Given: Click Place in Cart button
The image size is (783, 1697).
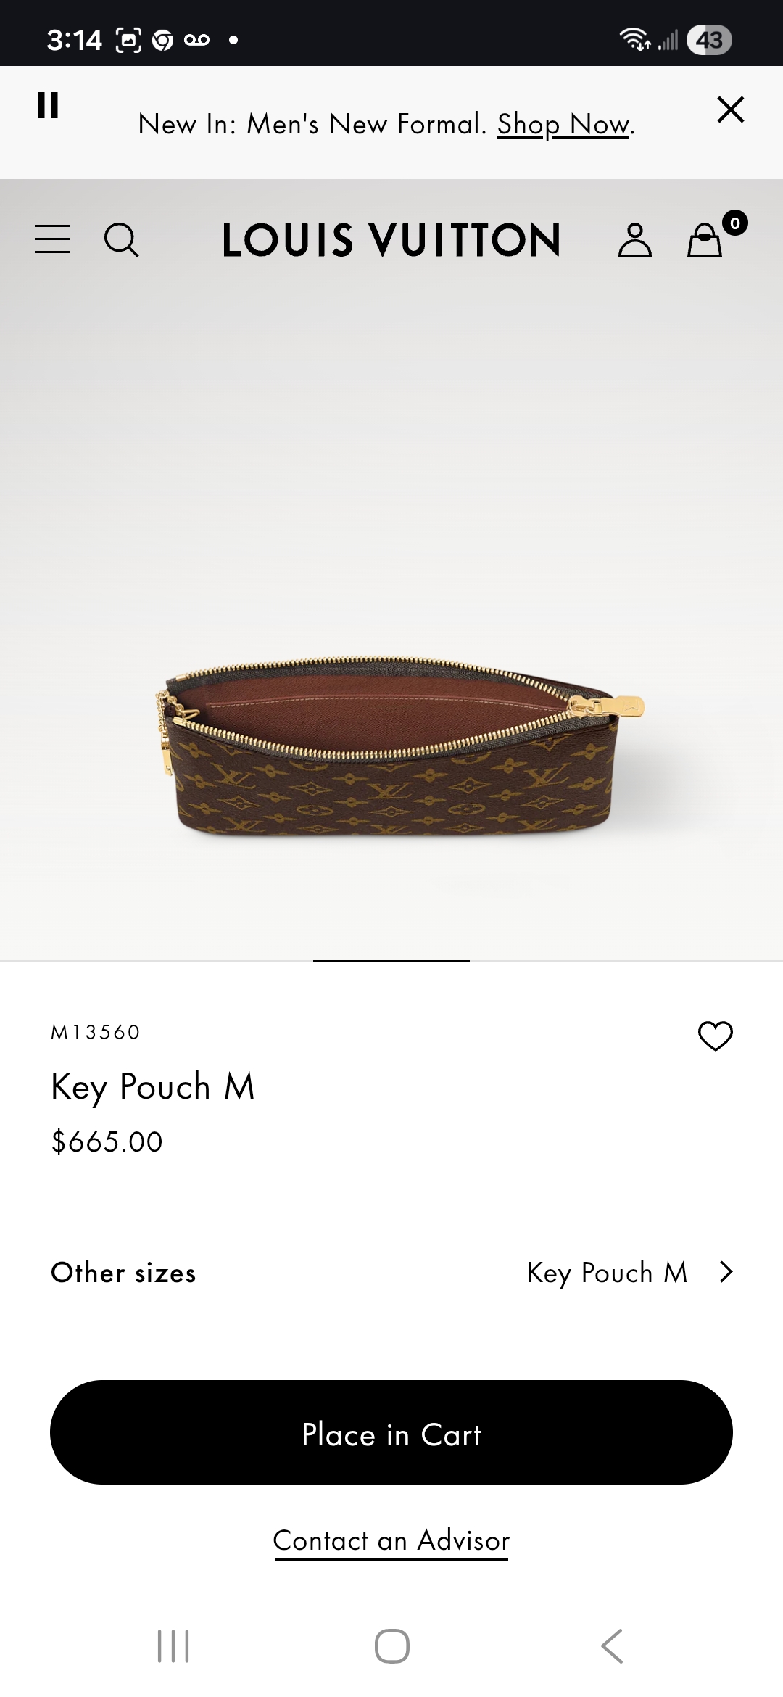Looking at the screenshot, I should (391, 1432).
